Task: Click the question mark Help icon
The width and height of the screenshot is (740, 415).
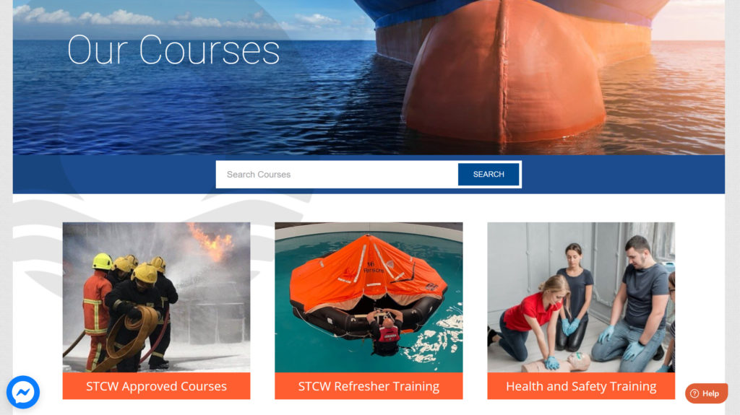Action: tap(694, 393)
